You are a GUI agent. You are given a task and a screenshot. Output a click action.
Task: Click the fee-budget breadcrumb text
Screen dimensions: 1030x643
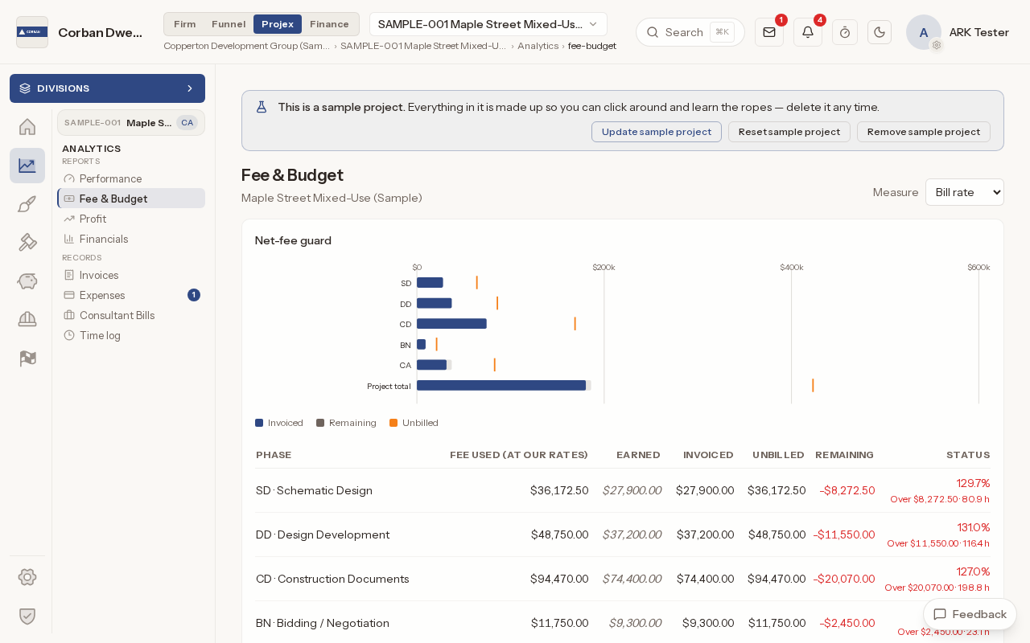(x=592, y=46)
